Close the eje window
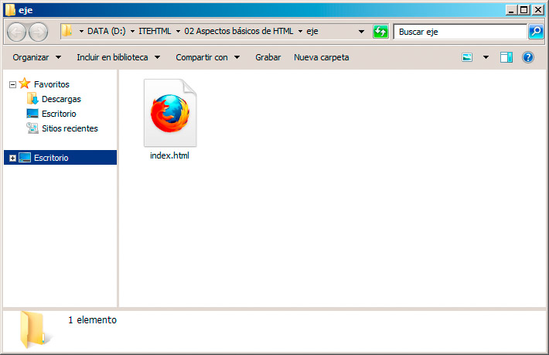The height and width of the screenshot is (355, 549). click(x=537, y=10)
